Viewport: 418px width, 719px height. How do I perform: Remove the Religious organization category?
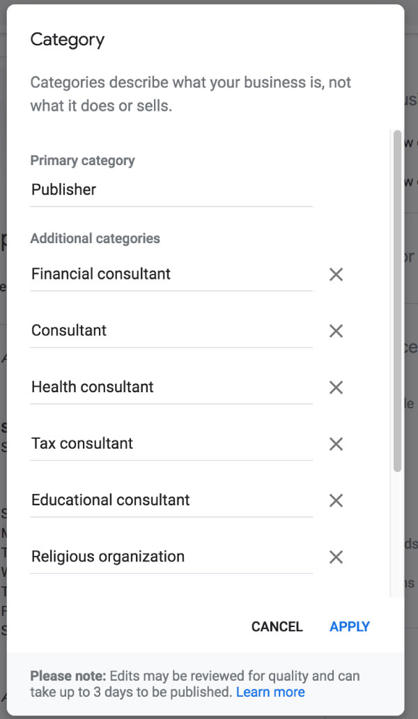[x=336, y=557]
